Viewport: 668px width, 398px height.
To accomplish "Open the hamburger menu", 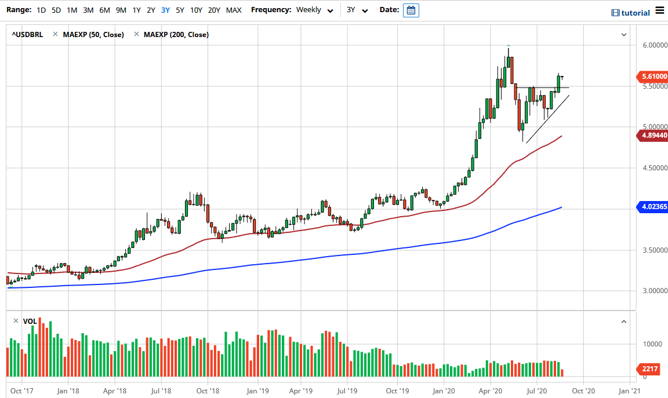I will (660, 10).
